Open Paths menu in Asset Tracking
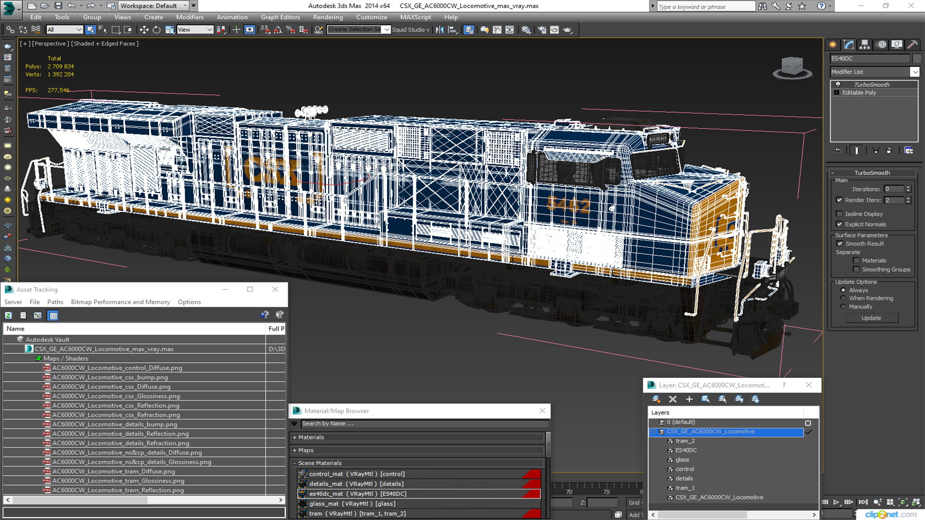Viewport: 925px width, 520px height. [55, 302]
